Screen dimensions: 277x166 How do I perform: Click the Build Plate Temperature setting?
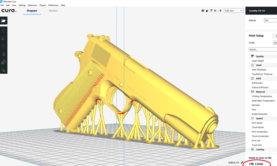(x=263, y=101)
